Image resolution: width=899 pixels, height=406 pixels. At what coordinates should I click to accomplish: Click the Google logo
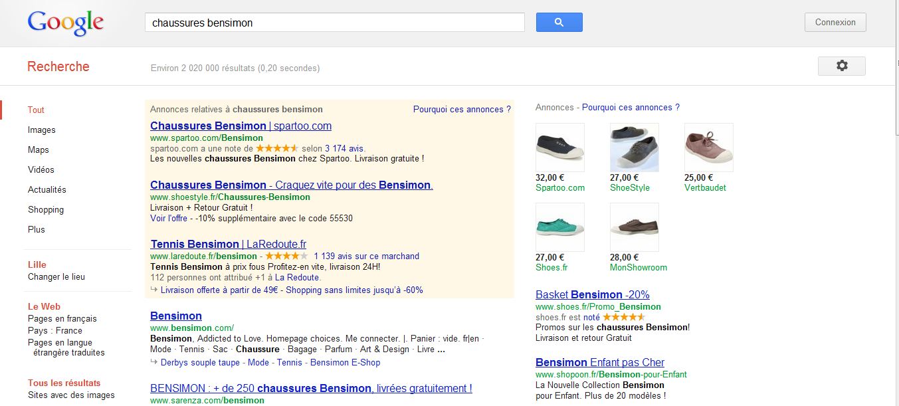pyautogui.click(x=65, y=24)
